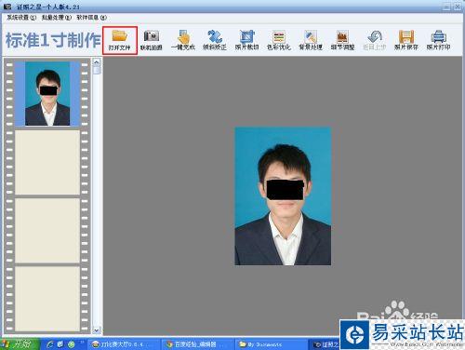The height and width of the screenshot is (350, 465).
Task: Click the application icon in title bar
Action: (x=7, y=7)
